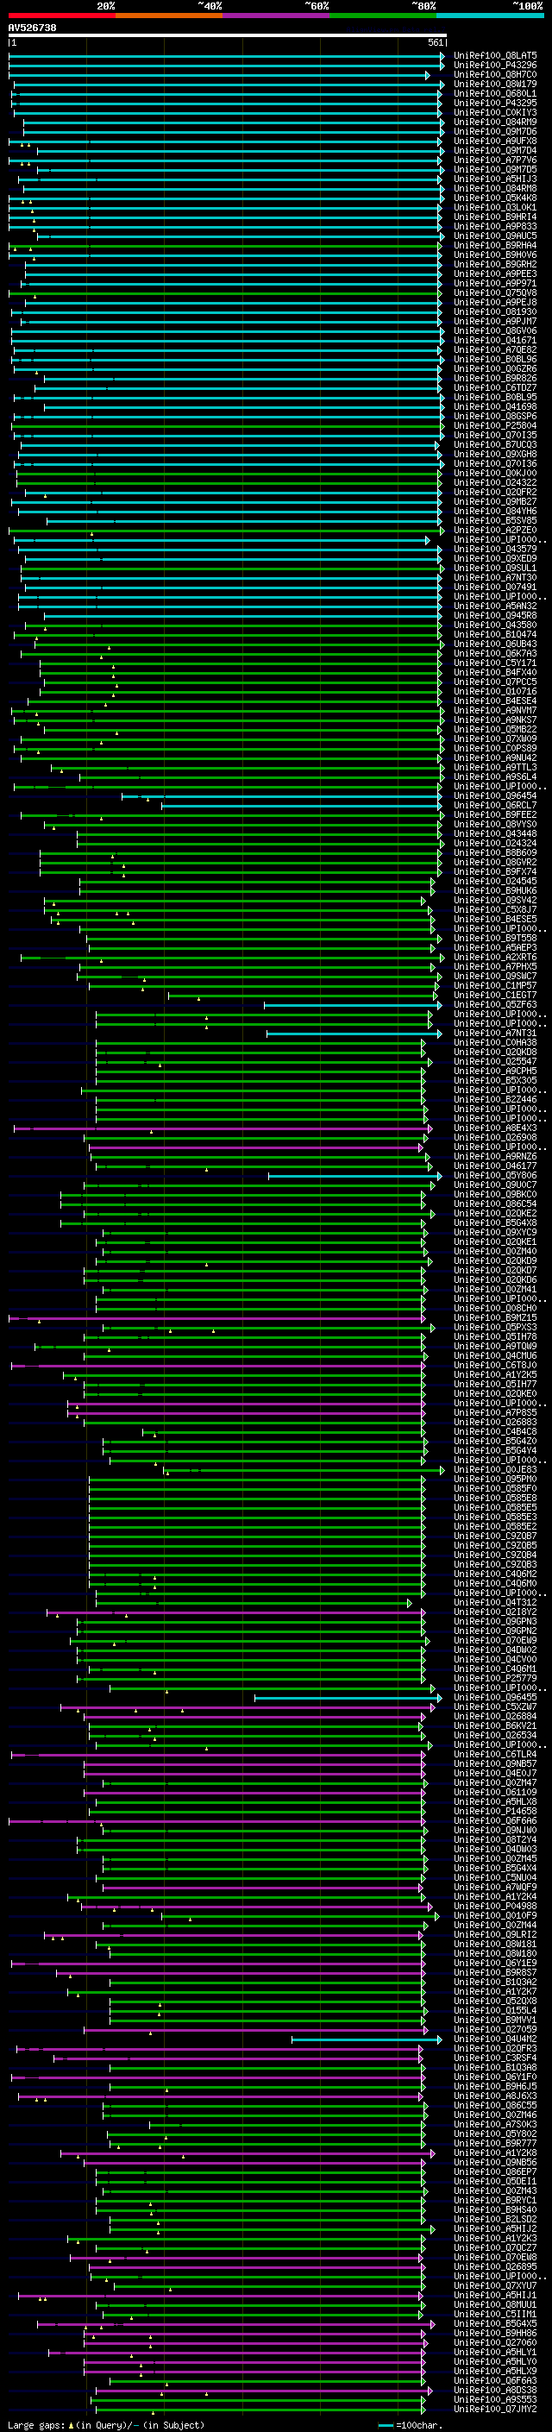
Task: Open the UniRef100_C5X8J7 entry
Action: [x=495, y=910]
